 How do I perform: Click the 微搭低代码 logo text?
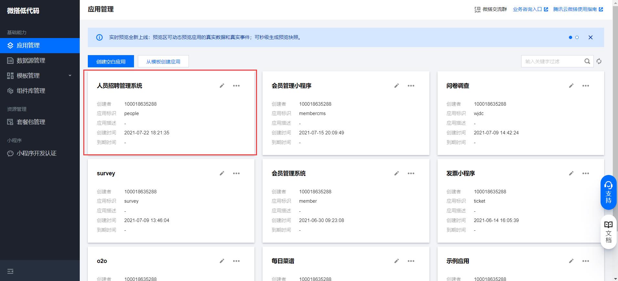(x=23, y=11)
